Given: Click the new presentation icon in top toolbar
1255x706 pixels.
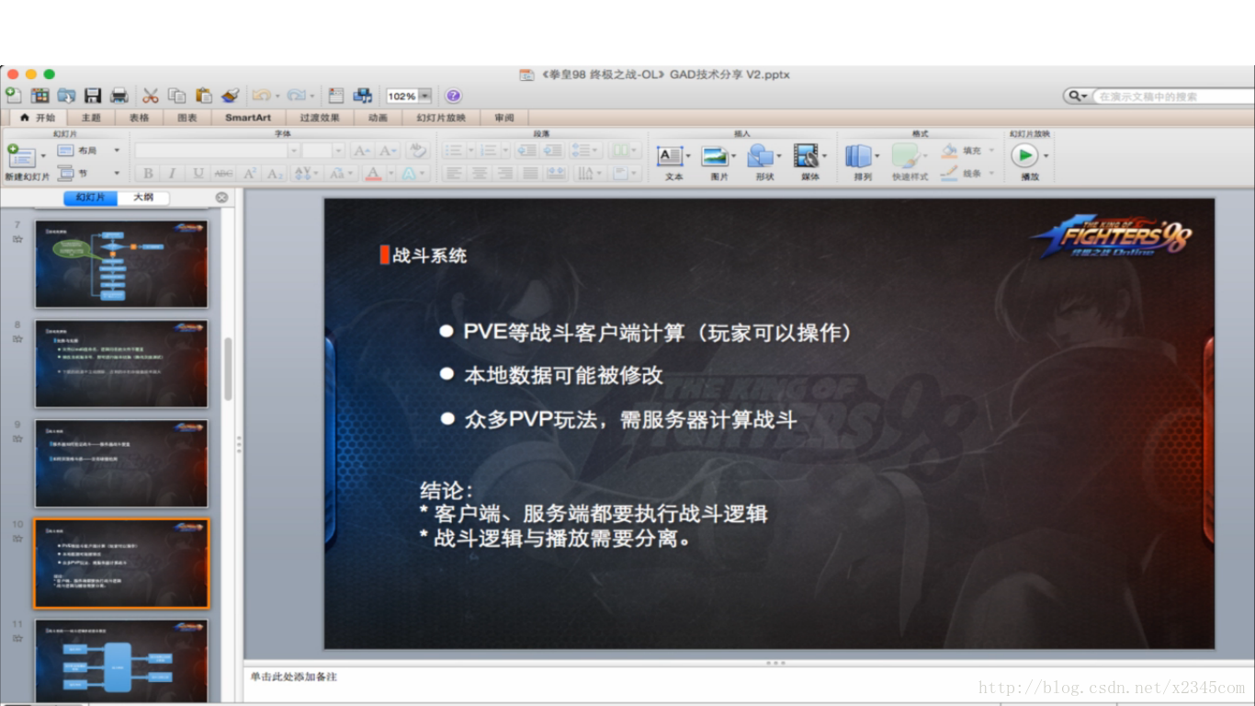Looking at the screenshot, I should 14,96.
